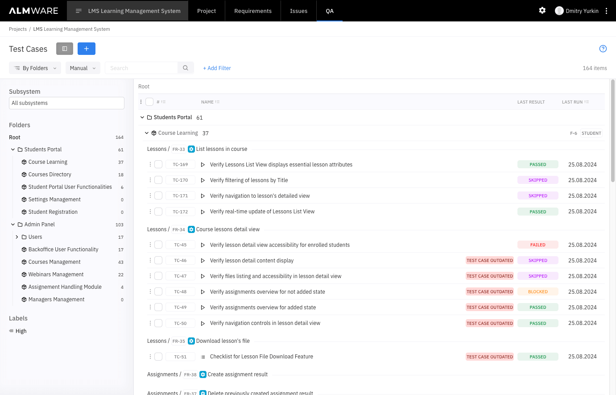The height and width of the screenshot is (395, 616).
Task: Open row drag menu dots for TC-169
Action: point(150,165)
